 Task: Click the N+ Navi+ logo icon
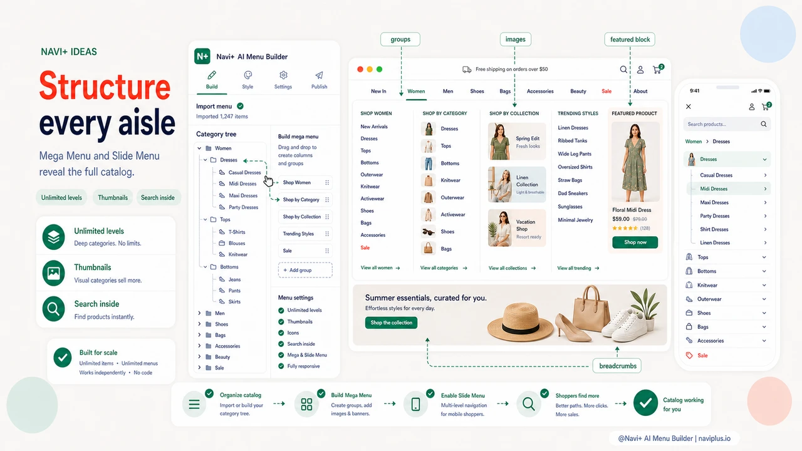(x=202, y=56)
